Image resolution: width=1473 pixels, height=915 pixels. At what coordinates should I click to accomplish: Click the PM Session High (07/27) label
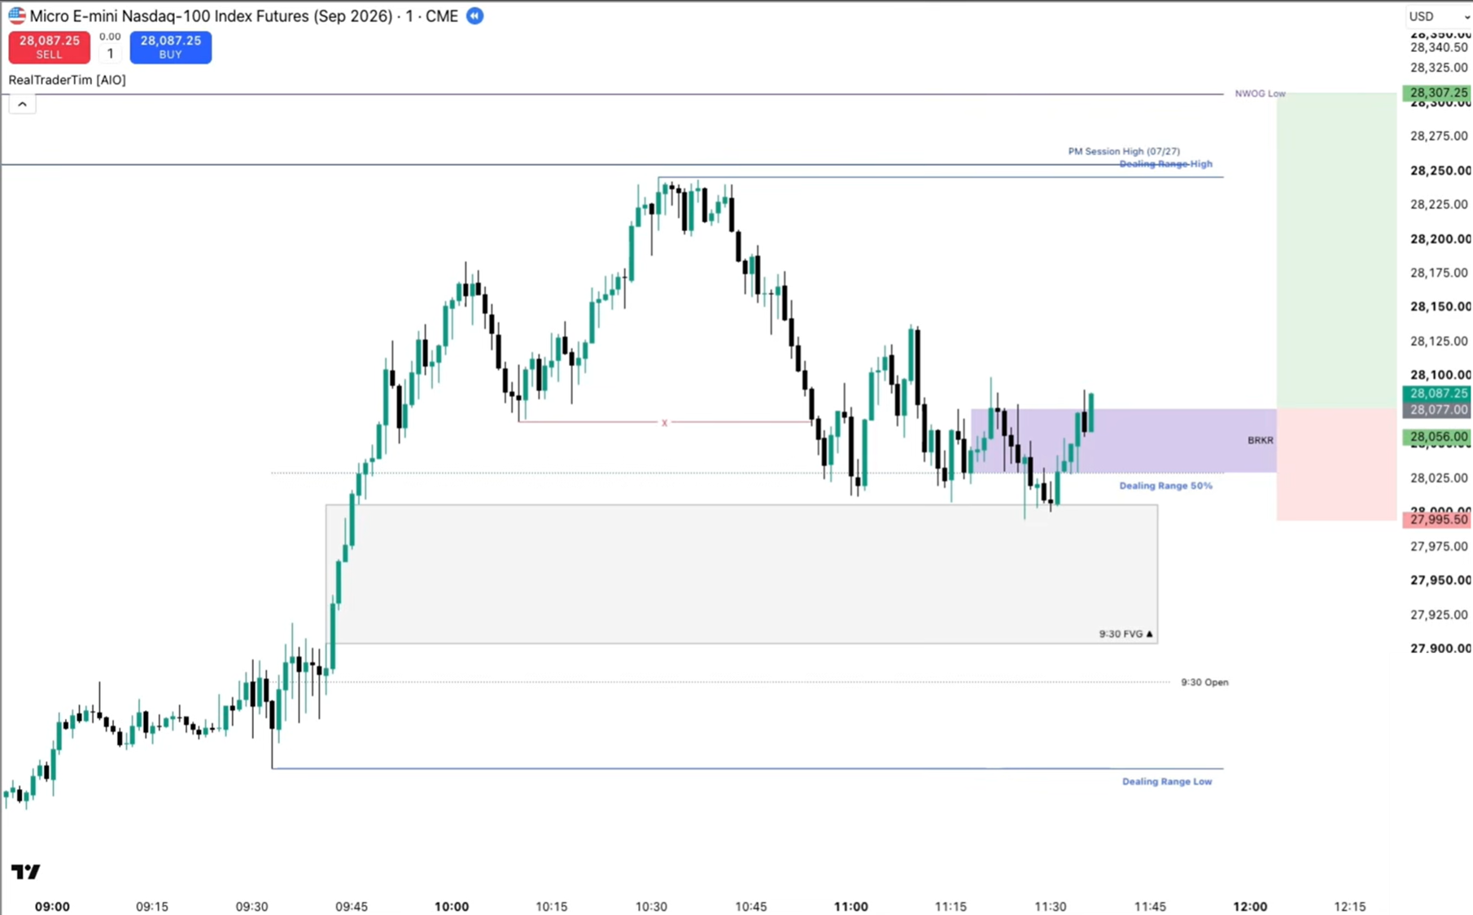pos(1124,151)
